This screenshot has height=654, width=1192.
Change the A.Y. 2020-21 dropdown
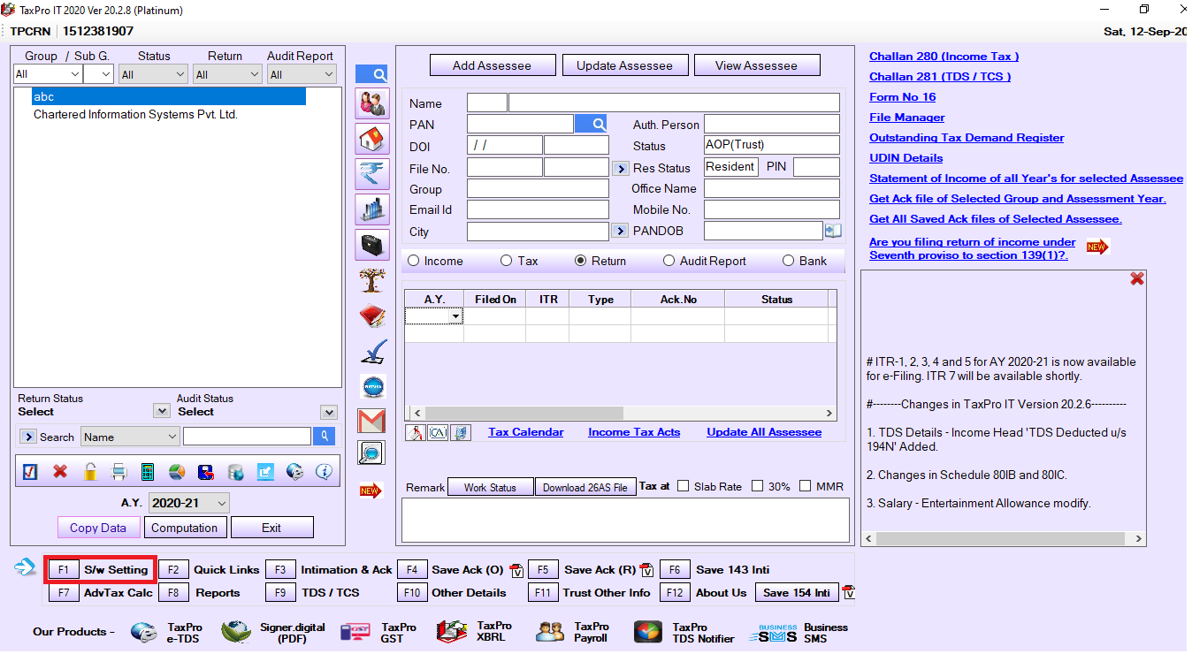click(x=189, y=503)
